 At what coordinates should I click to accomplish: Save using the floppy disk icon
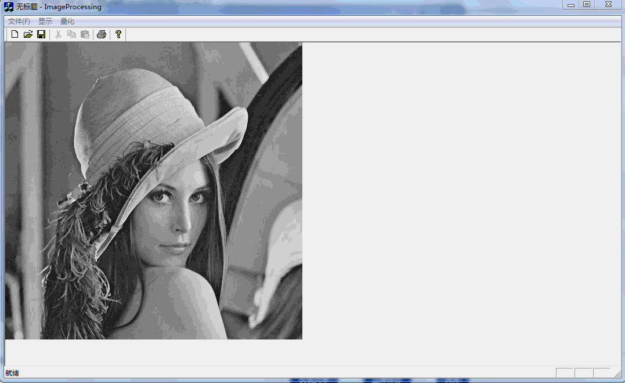click(x=41, y=34)
